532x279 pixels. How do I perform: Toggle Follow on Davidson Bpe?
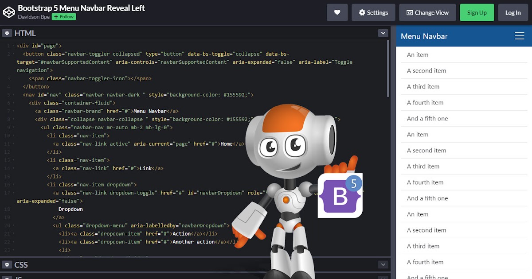point(63,16)
